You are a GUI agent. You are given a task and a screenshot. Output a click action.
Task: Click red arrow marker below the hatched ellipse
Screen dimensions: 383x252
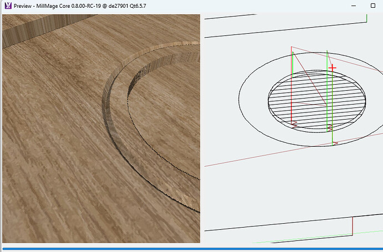click(294, 124)
